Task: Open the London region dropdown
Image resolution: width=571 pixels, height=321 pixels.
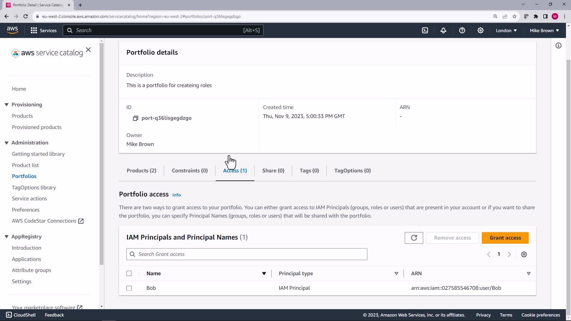Action: (506, 30)
